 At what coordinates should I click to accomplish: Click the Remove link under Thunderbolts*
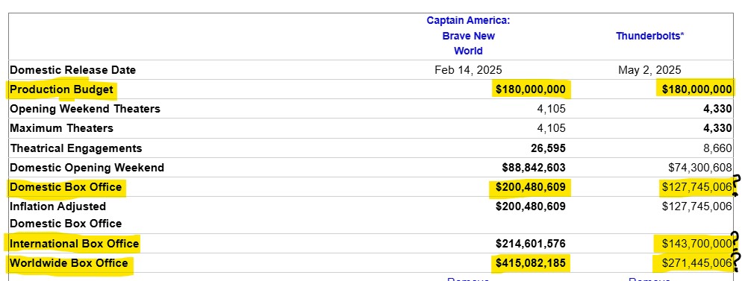pyautogui.click(x=649, y=279)
